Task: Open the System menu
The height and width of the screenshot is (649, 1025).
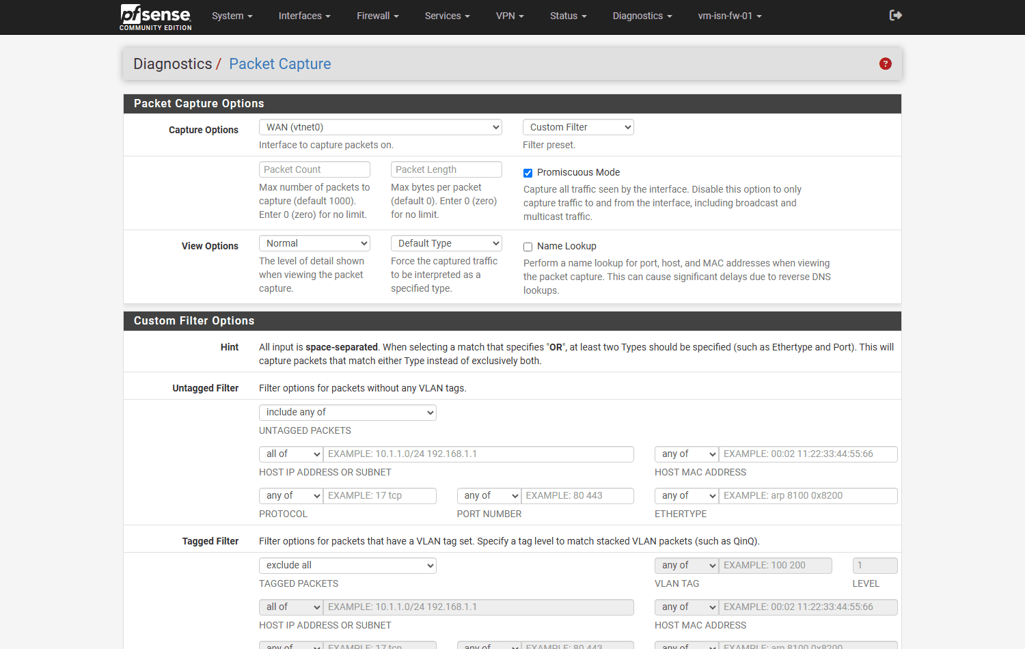Action: (232, 16)
